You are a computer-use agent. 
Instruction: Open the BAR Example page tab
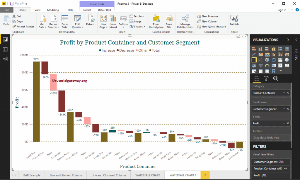pyautogui.click(x=31, y=175)
